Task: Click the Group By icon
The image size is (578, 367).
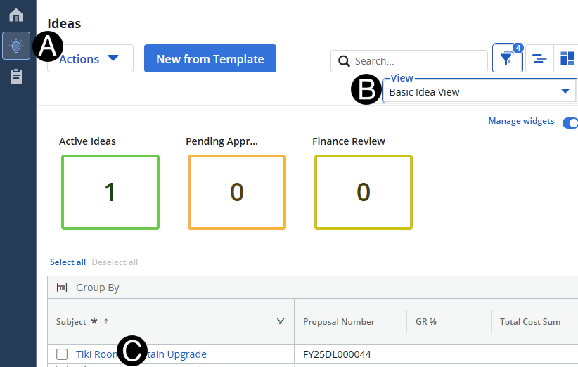Action: point(62,288)
